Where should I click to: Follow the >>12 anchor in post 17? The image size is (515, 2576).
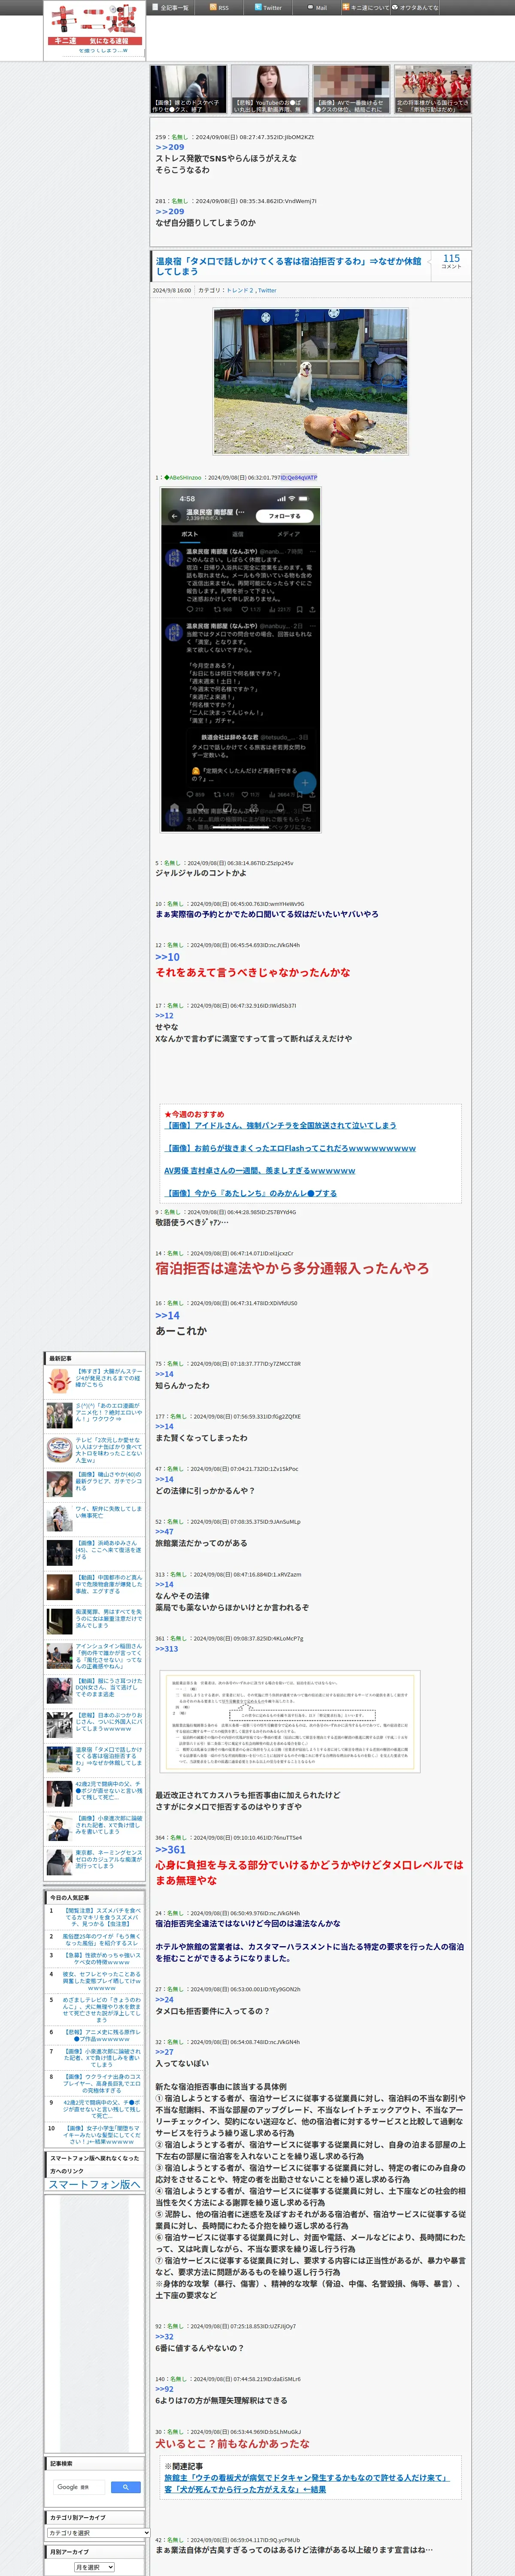click(x=164, y=1016)
